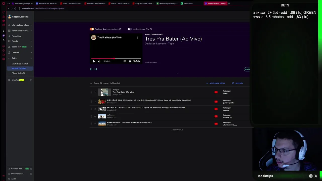This screenshot has width=322, height=181.
Task: Expand the Receita menu
Action: coord(20,41)
